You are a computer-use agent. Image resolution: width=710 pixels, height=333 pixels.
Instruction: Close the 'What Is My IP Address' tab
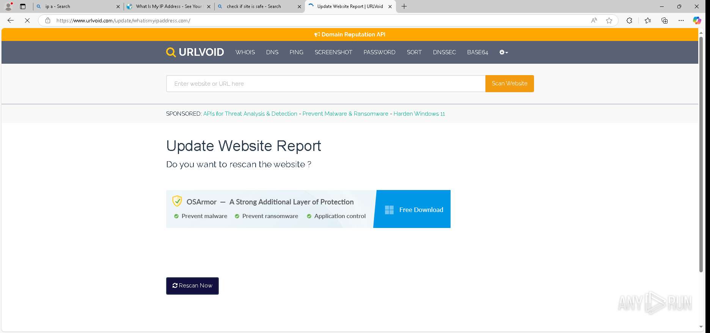point(209,6)
